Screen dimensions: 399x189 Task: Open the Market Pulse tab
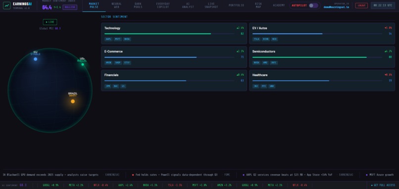tap(94, 5)
